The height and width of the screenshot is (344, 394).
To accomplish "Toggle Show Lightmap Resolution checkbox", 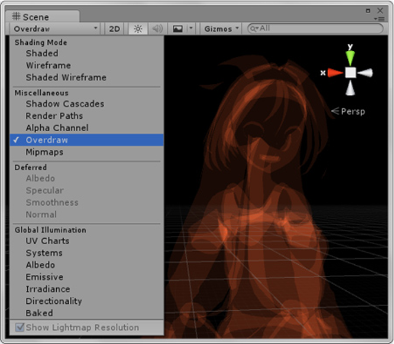I will [20, 327].
